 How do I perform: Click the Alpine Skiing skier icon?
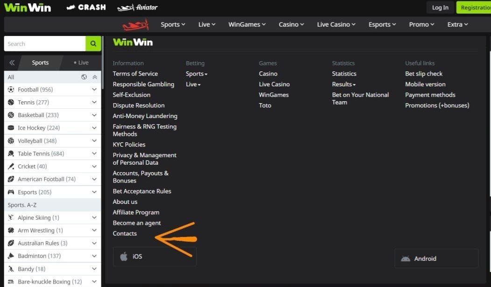(11, 217)
